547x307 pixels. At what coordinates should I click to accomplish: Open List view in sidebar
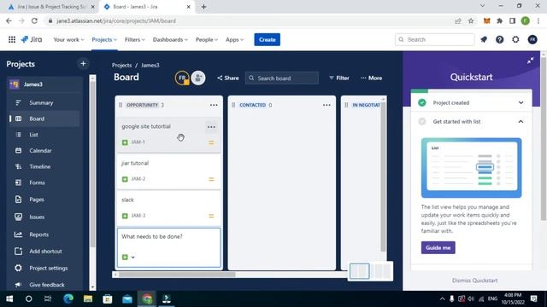click(44, 135)
